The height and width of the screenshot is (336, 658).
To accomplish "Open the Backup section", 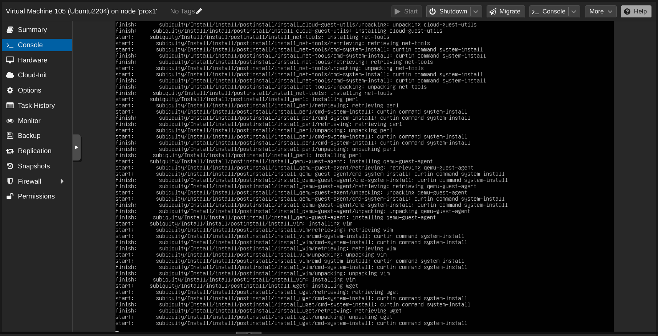I will 37,136.
